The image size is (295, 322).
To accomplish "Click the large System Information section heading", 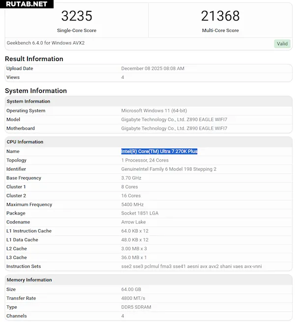I will coord(36,91).
